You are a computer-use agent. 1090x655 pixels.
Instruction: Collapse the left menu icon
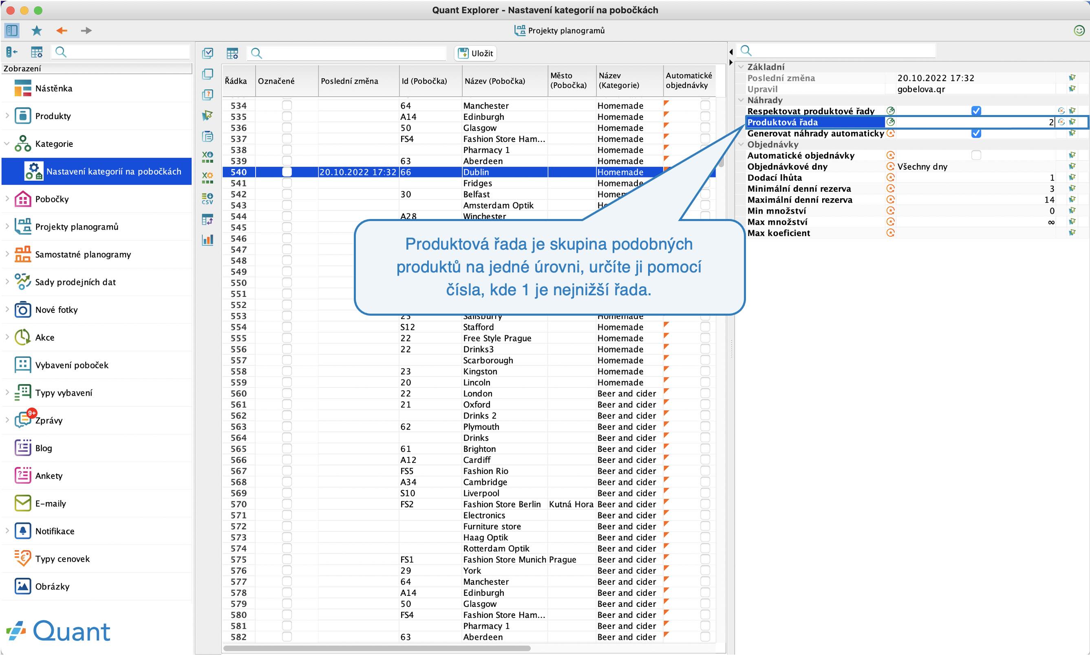click(x=12, y=52)
